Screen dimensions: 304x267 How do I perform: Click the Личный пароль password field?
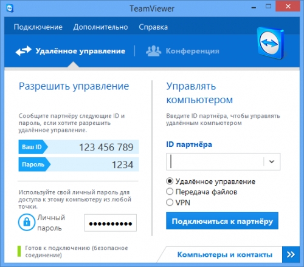pos(111,223)
